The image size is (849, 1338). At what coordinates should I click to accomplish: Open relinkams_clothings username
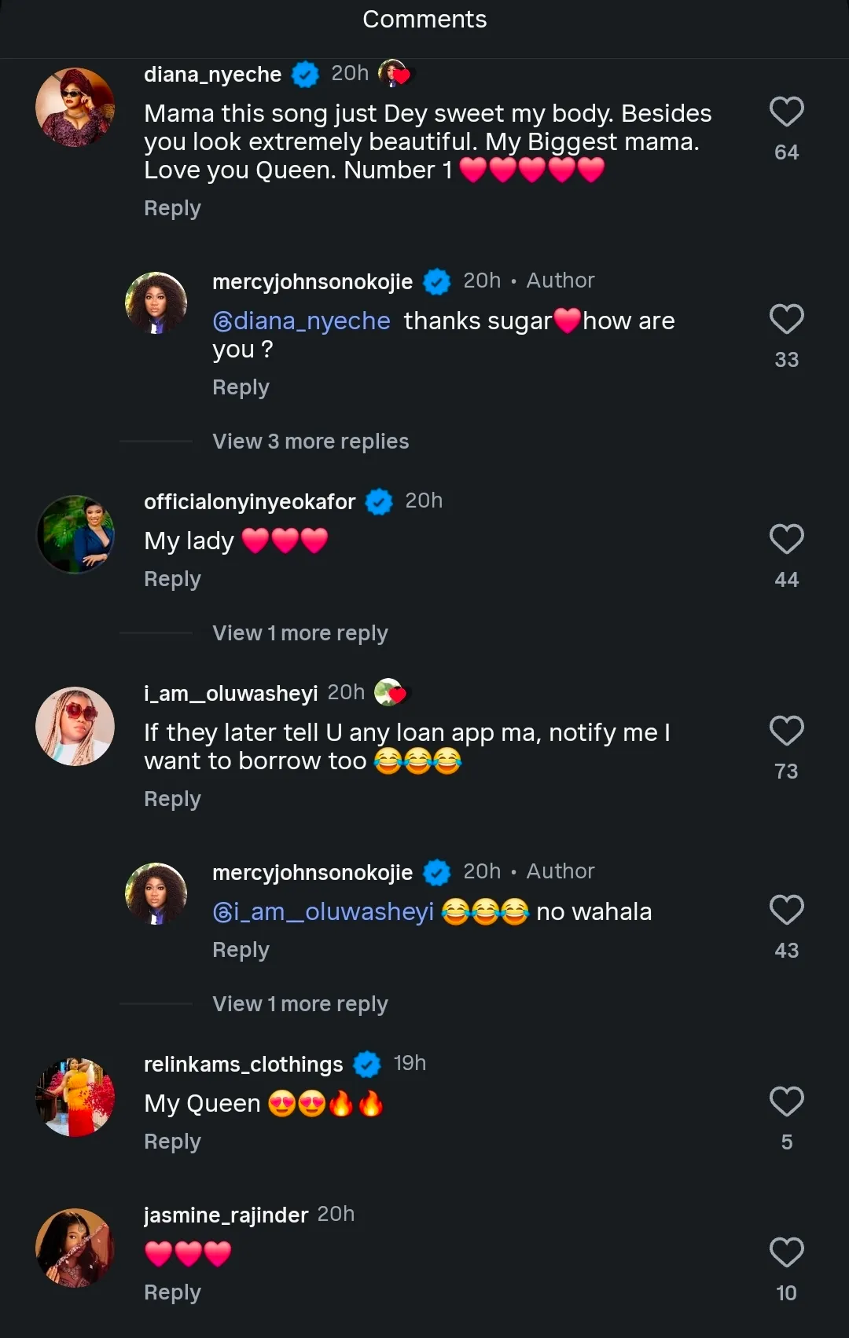[243, 1065]
